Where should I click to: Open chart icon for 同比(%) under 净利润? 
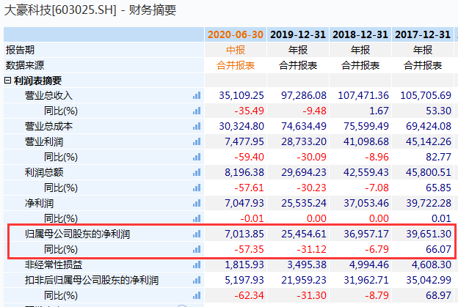click(197, 218)
